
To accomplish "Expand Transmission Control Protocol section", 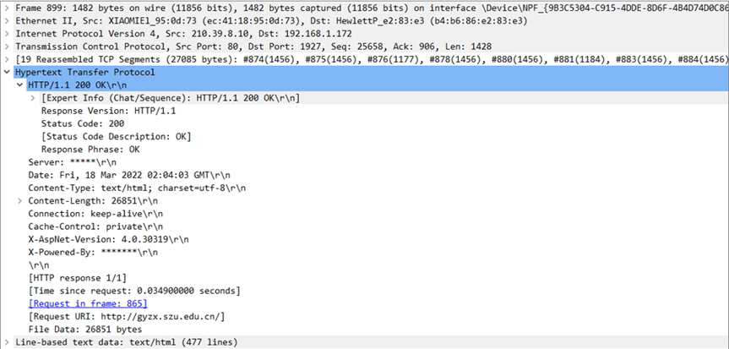I will [x=7, y=46].
